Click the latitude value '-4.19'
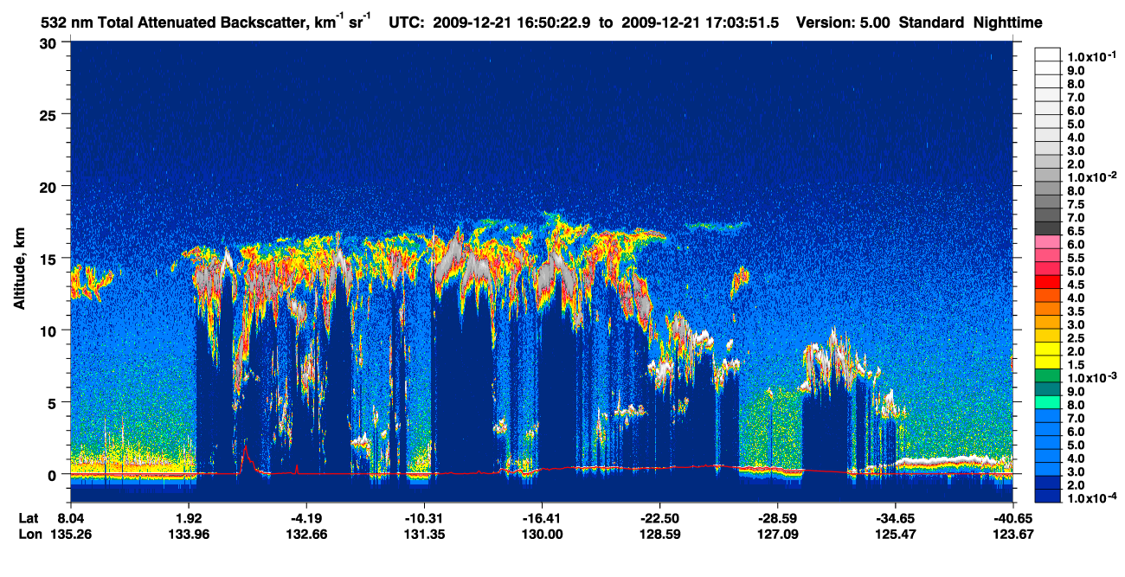 click(305, 518)
